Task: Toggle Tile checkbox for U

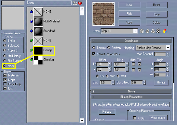Action: pyautogui.click(x=139, y=64)
